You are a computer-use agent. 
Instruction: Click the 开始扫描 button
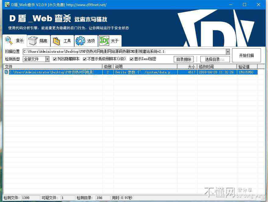coord(246,55)
